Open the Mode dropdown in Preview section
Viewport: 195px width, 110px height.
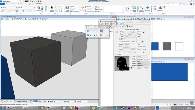tap(143, 59)
